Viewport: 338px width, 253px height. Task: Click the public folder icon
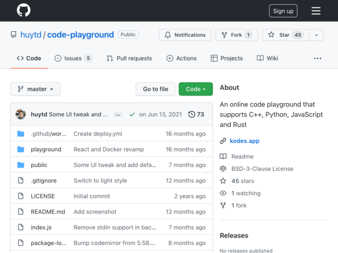(x=21, y=165)
